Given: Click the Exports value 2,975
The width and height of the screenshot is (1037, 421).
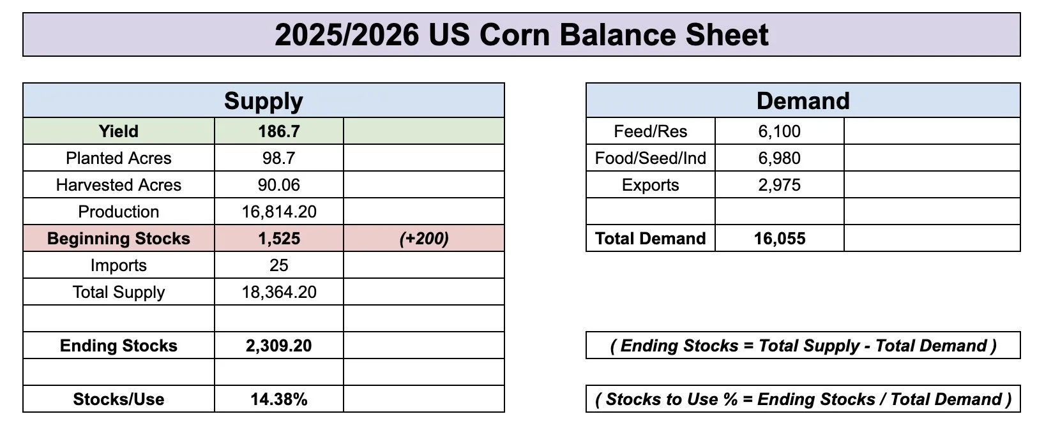Looking at the screenshot, I should [x=780, y=184].
